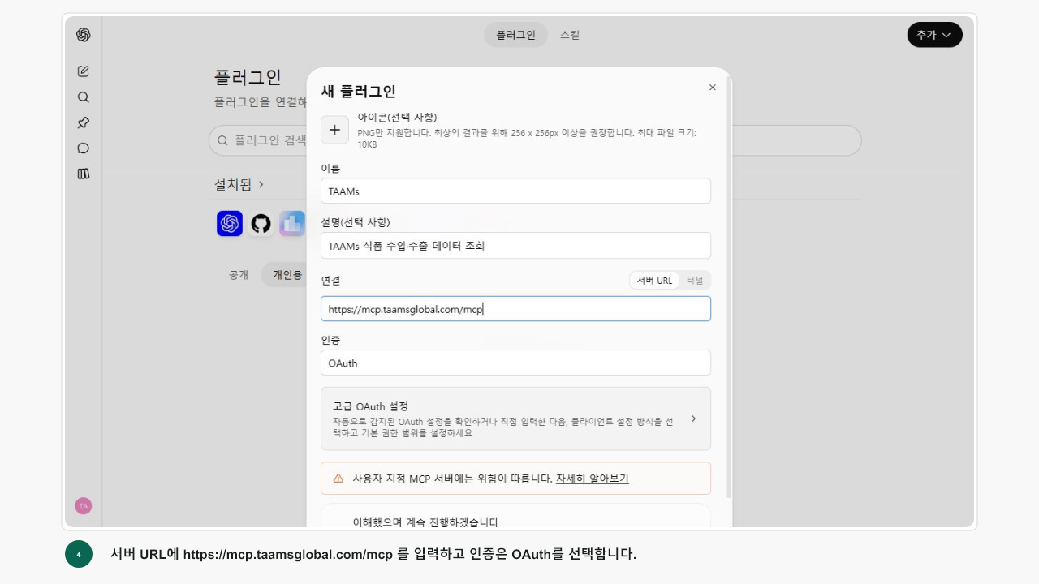The image size is (1039, 584).
Task: Choose 서버 URL connection mode
Action: click(x=655, y=281)
